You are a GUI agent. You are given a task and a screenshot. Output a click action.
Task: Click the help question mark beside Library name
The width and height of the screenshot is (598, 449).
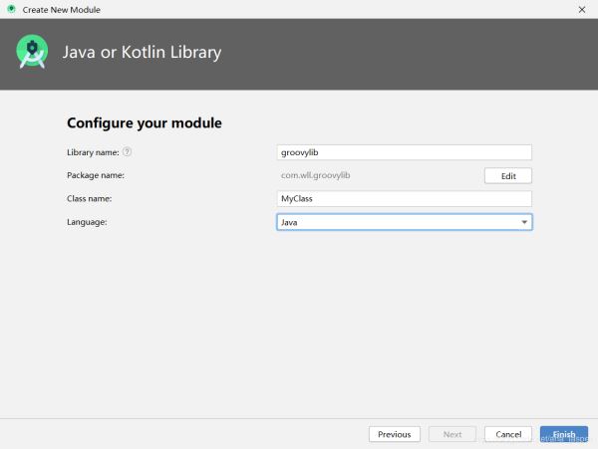click(x=128, y=152)
